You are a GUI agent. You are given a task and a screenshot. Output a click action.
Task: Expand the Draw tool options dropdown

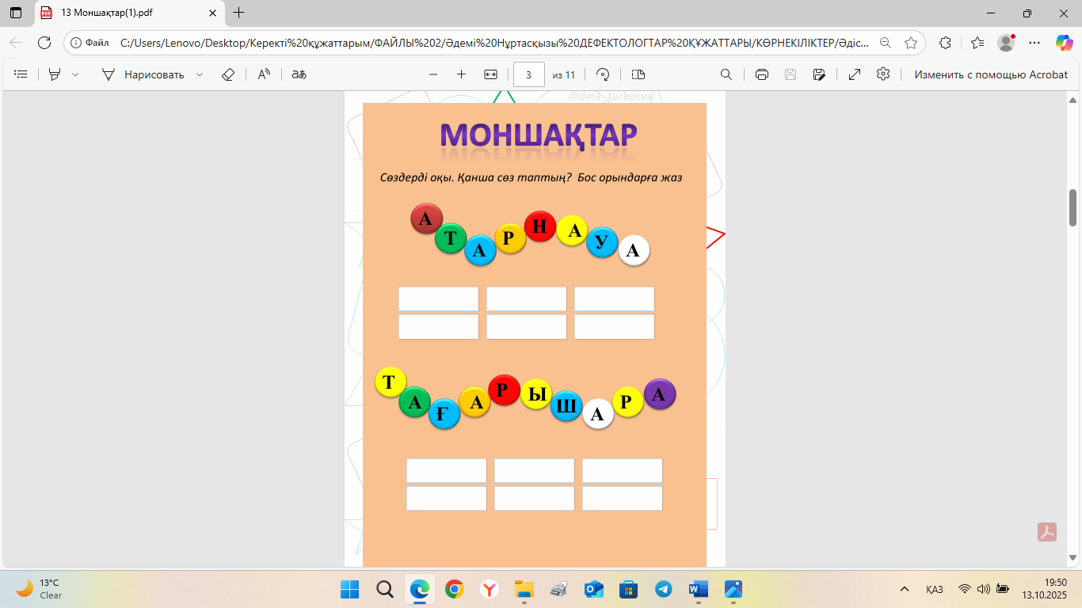coord(200,74)
